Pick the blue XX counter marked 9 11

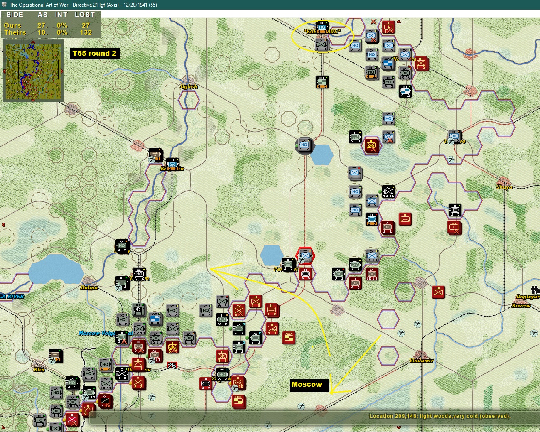coord(372,256)
